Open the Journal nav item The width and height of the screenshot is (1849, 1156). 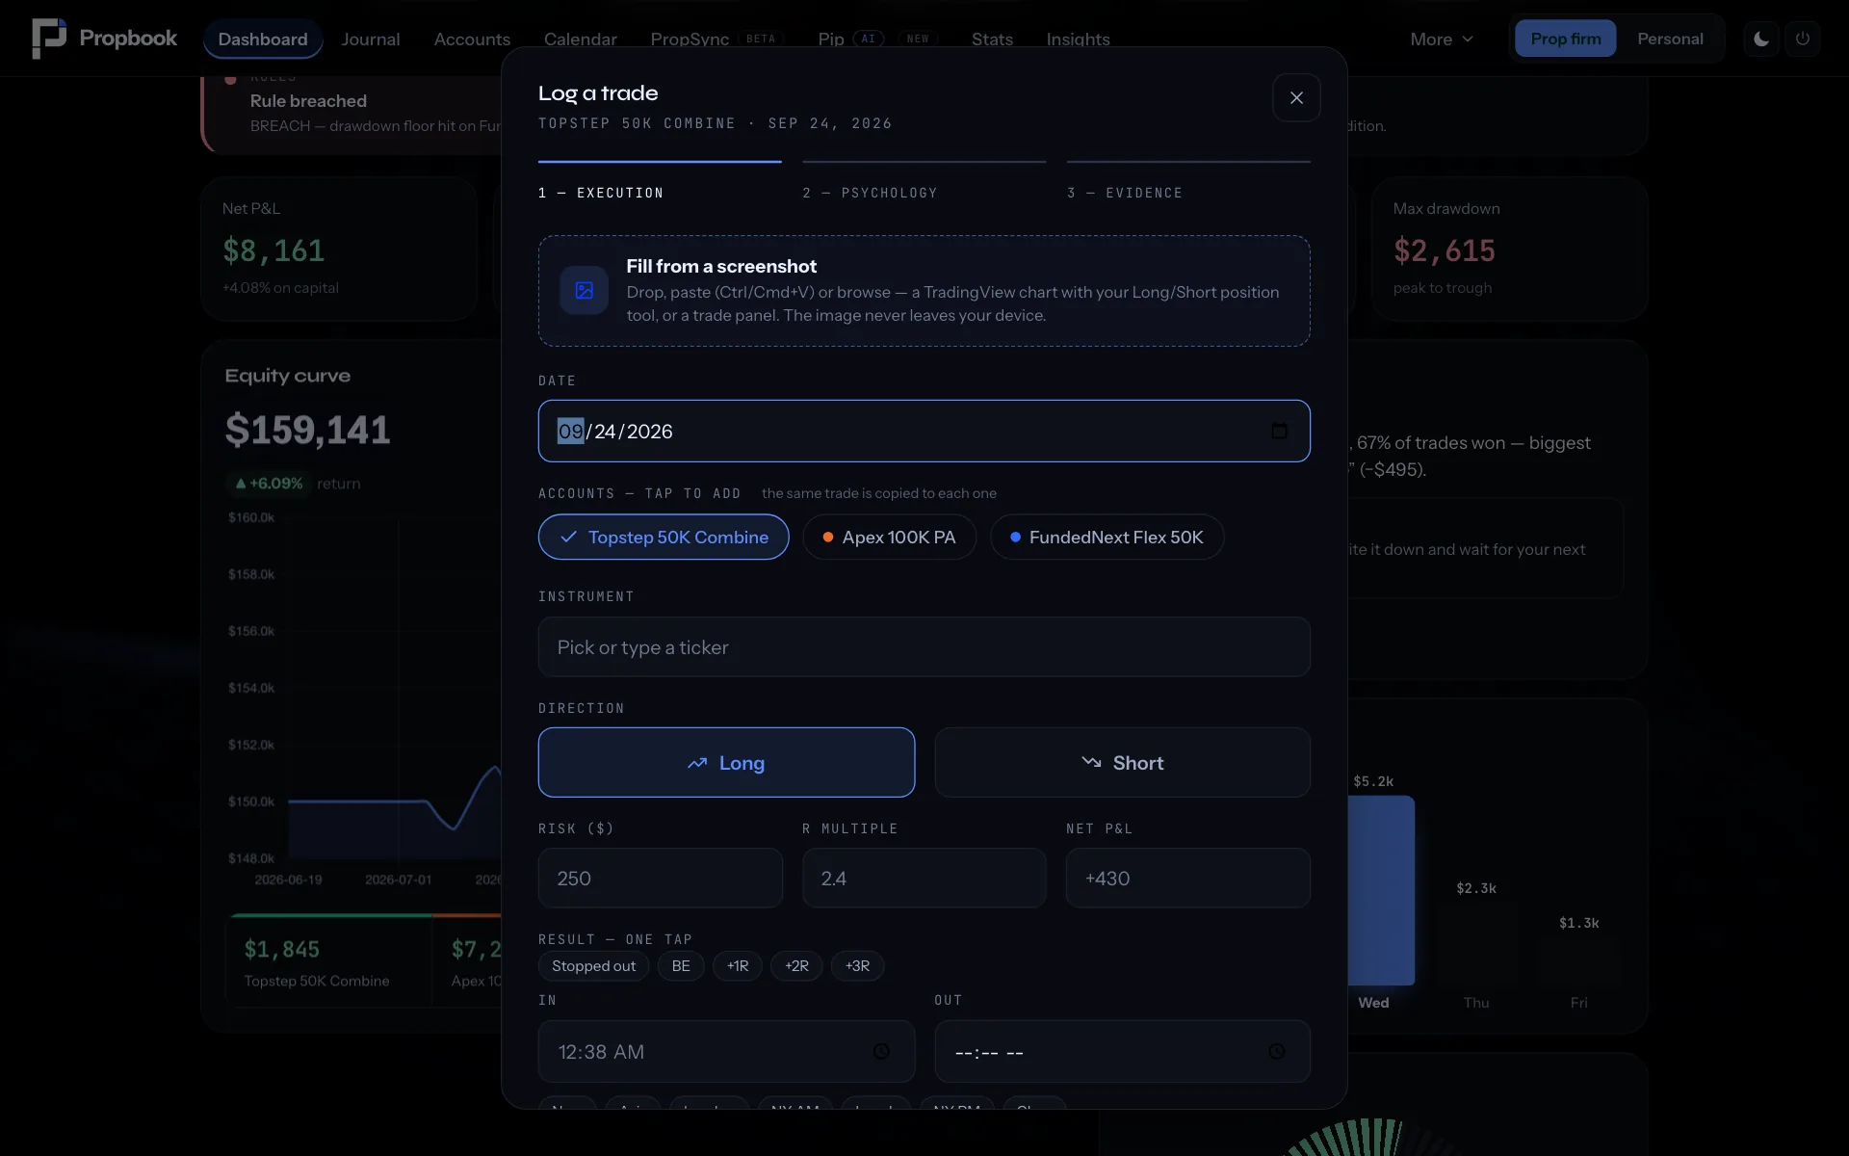coord(371,39)
